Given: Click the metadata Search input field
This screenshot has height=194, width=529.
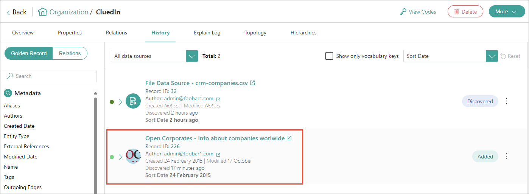Looking at the screenshot, I should [53, 76].
